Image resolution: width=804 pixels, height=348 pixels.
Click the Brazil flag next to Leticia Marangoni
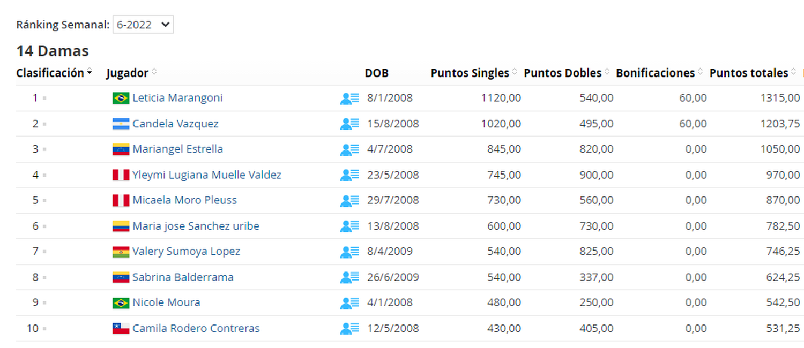coord(121,98)
